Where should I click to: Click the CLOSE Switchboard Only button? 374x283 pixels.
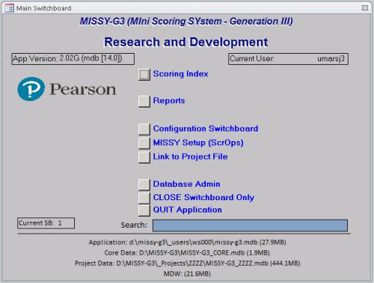[x=144, y=198]
